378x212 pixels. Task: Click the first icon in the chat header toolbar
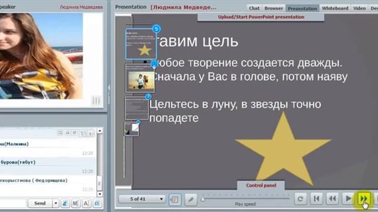[x=60, y=132]
